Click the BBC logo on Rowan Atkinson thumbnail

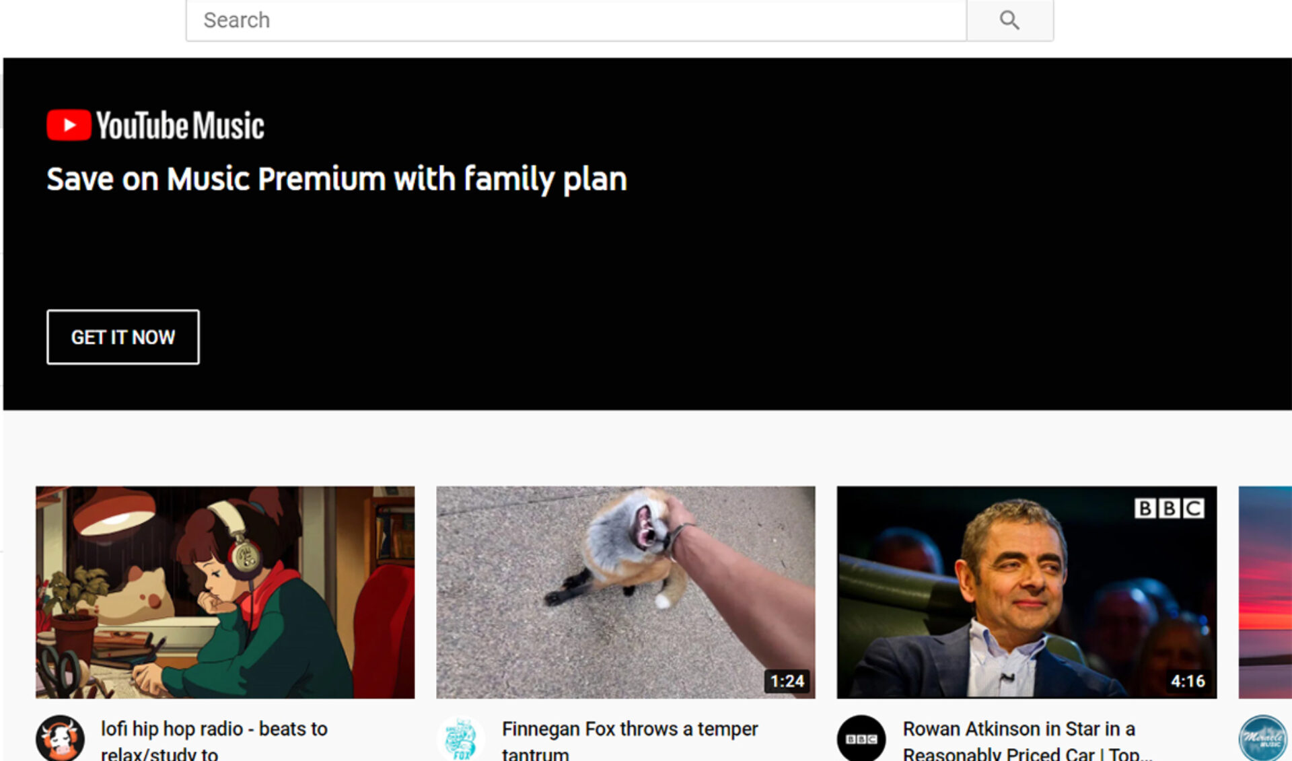tap(1170, 508)
